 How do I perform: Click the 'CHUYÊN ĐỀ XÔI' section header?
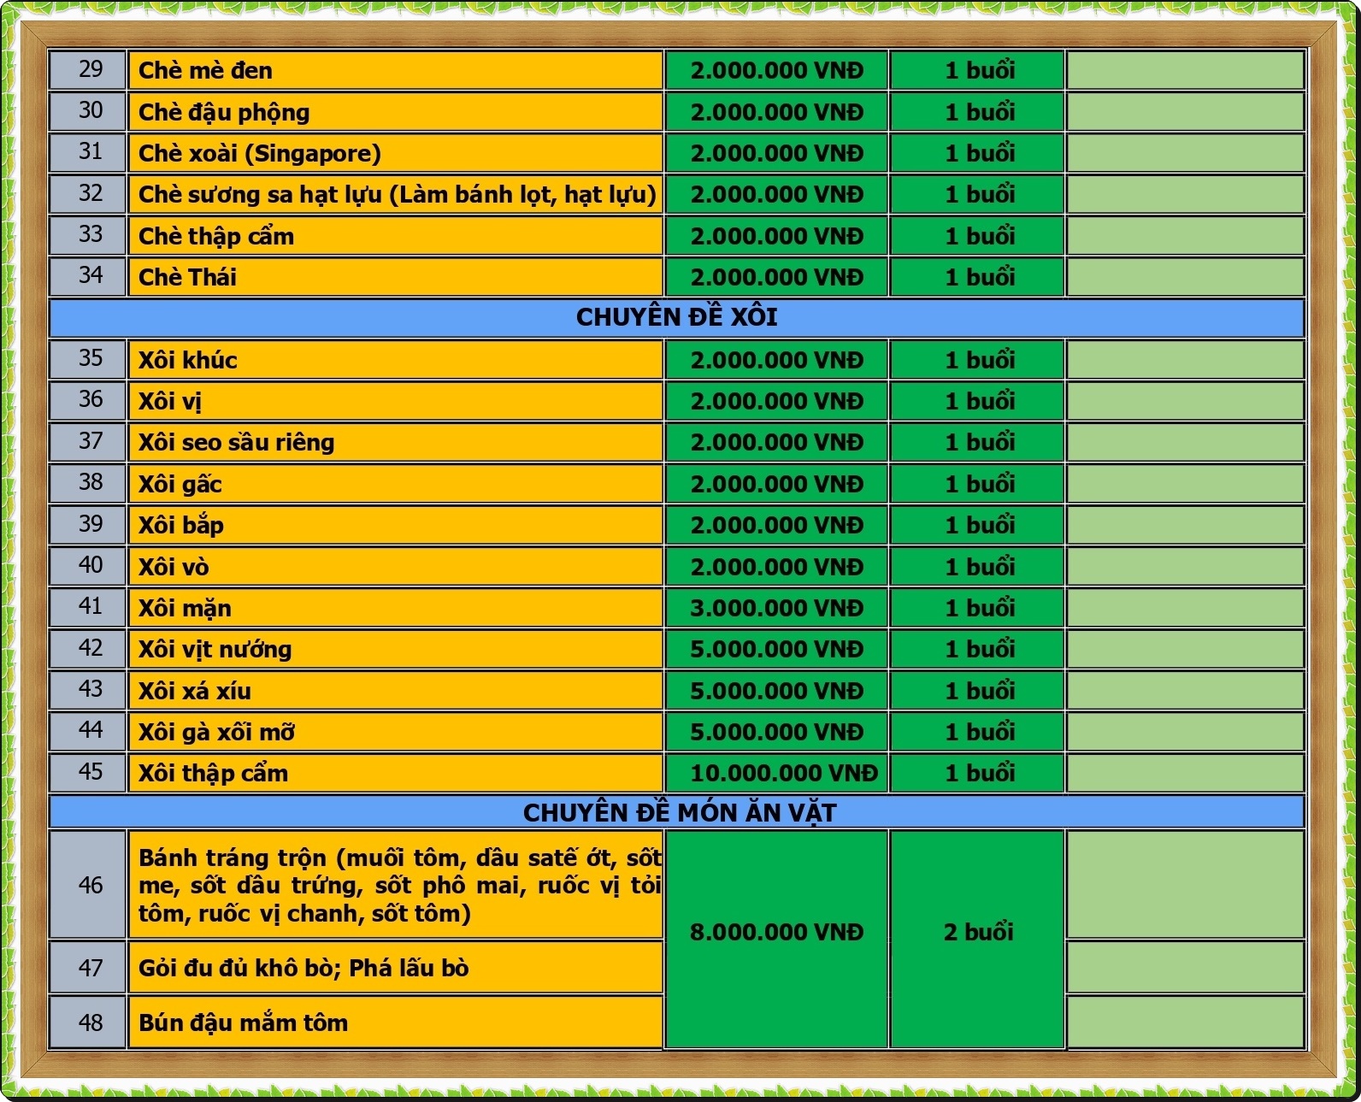[x=676, y=317]
